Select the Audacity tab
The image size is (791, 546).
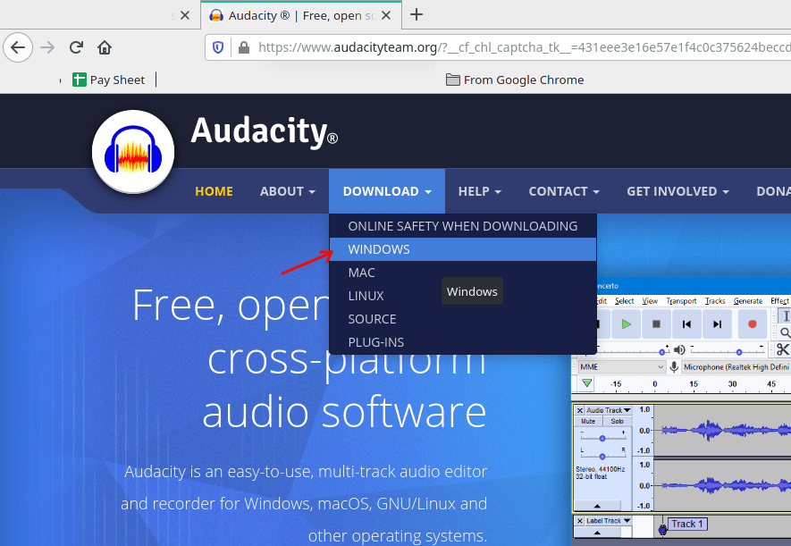(301, 15)
